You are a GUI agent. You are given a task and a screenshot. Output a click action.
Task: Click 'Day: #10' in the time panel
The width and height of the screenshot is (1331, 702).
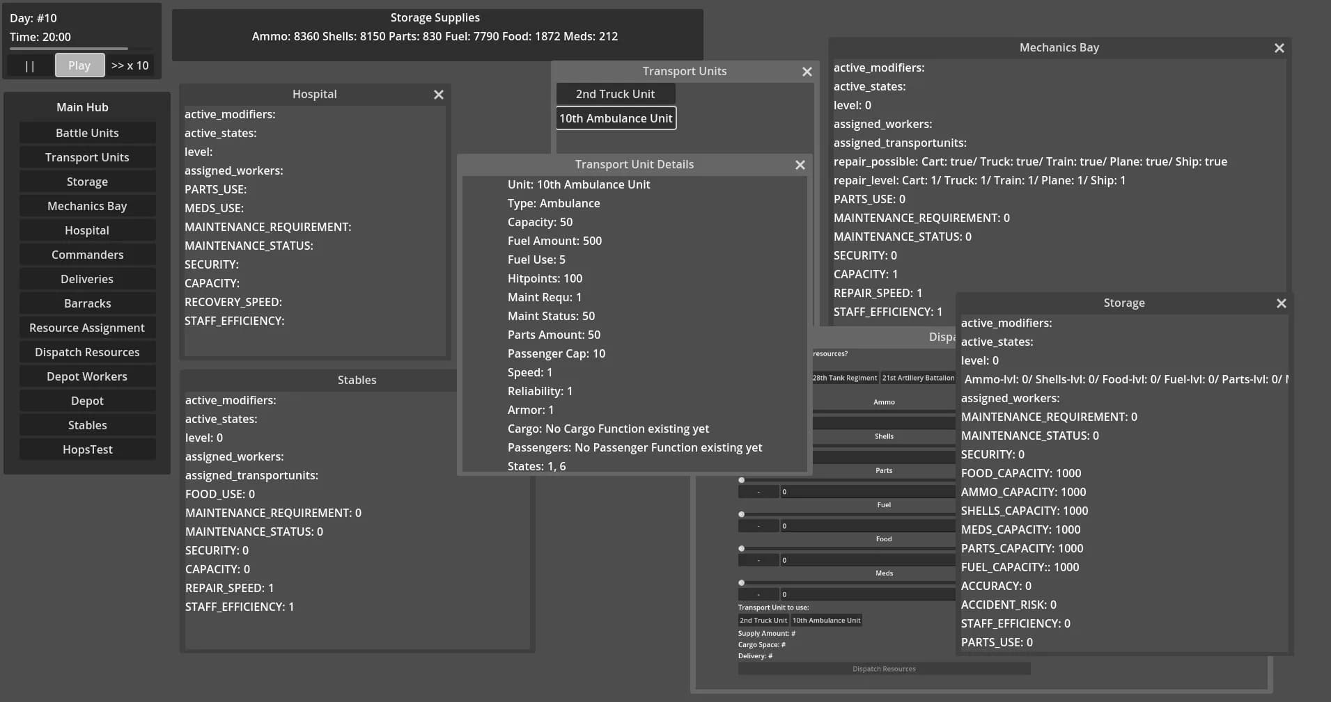click(x=33, y=18)
